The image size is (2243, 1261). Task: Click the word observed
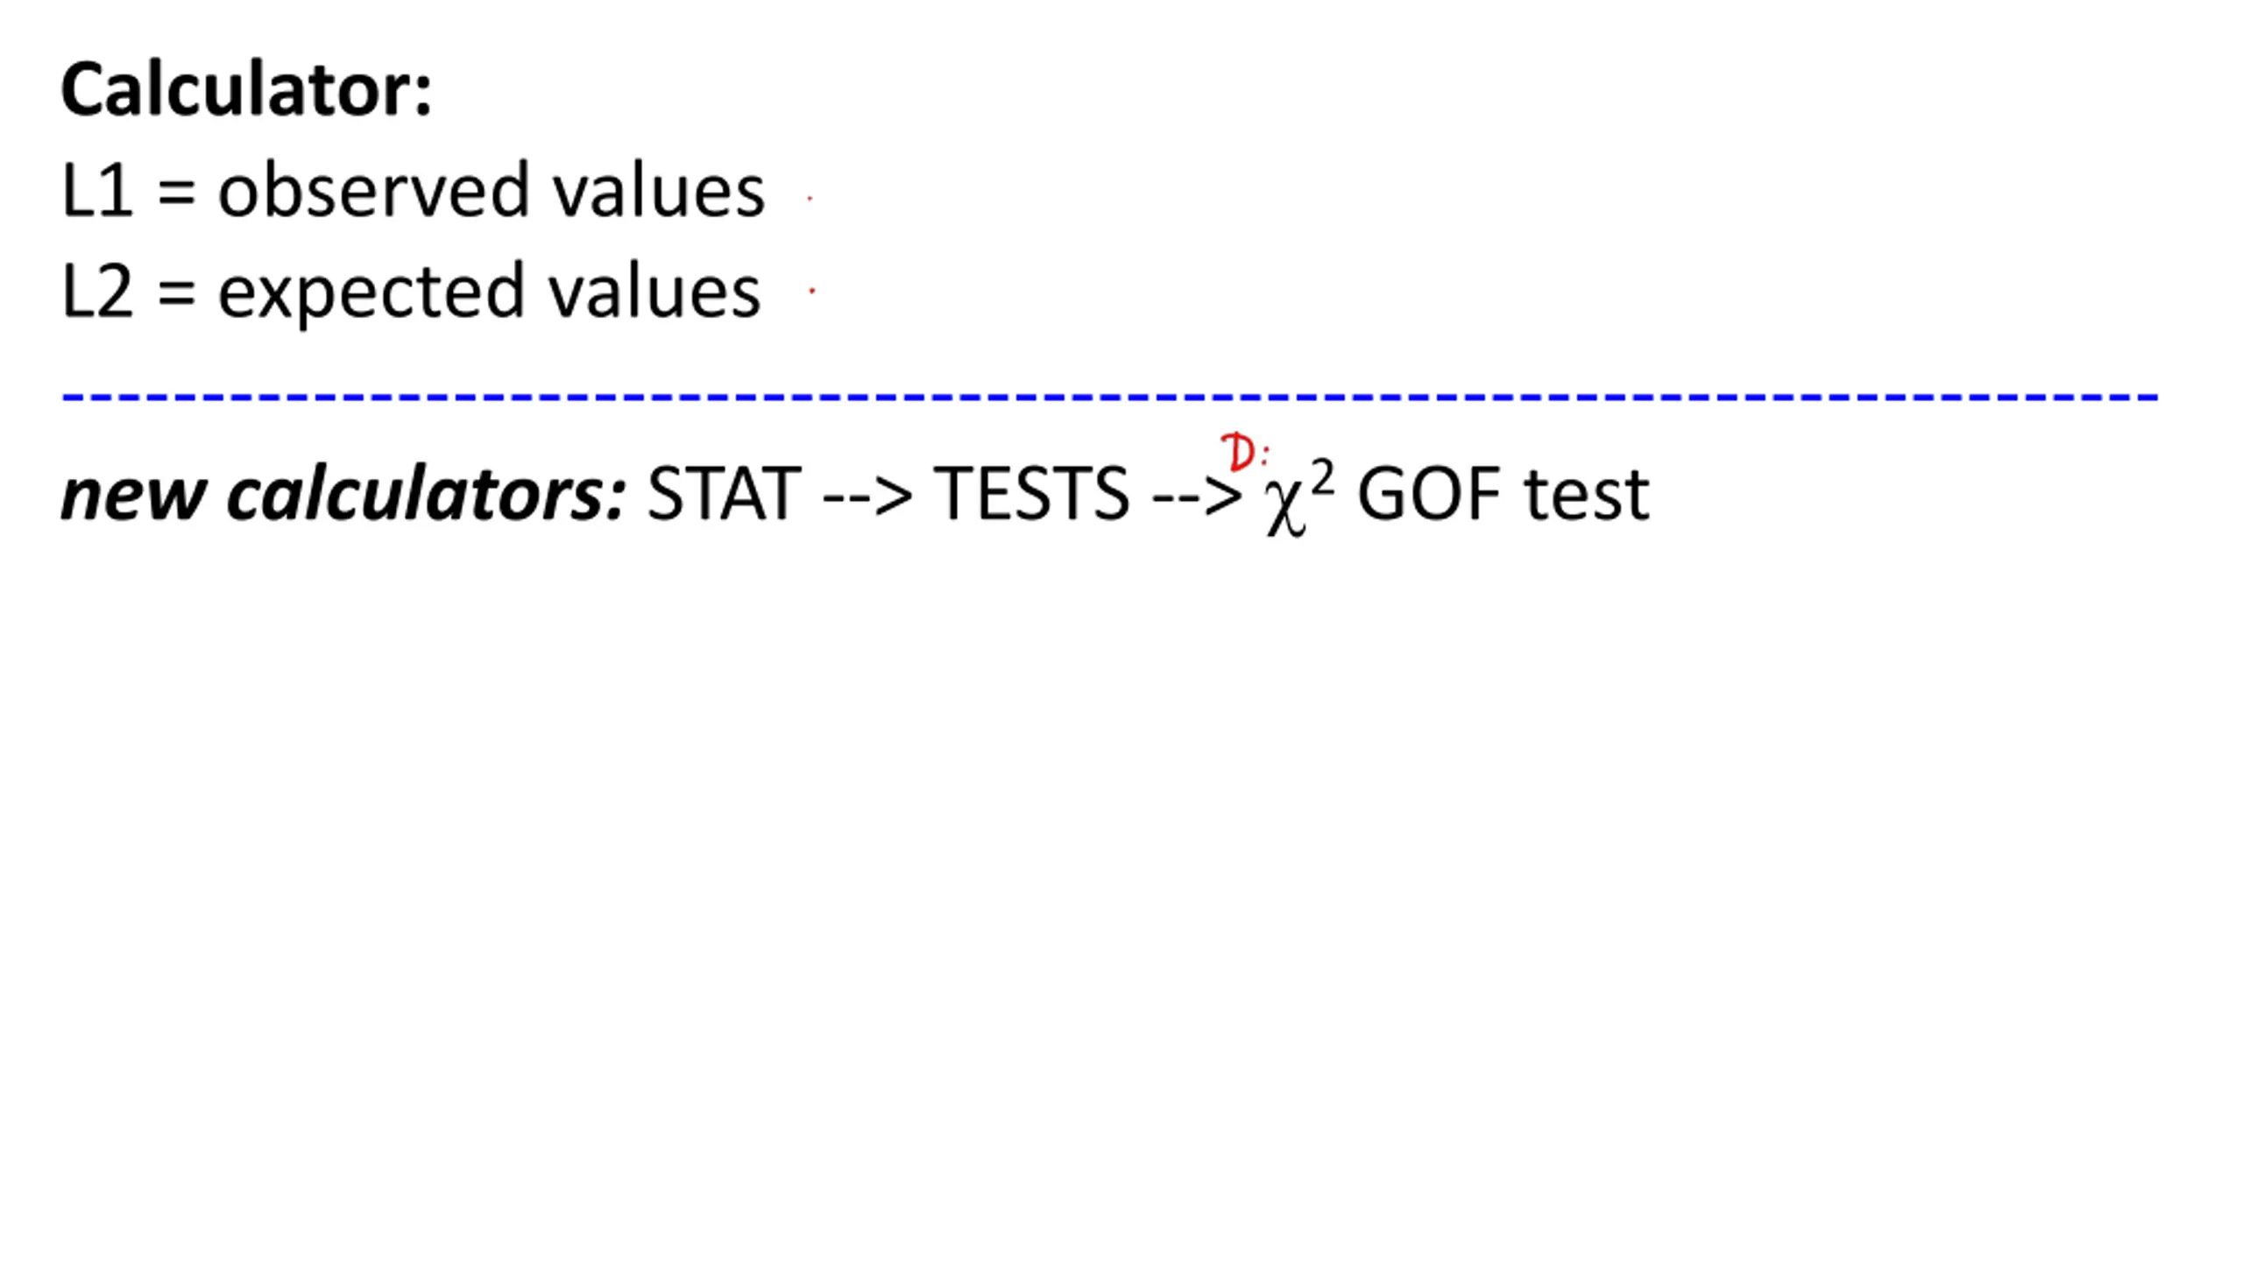[x=374, y=189]
